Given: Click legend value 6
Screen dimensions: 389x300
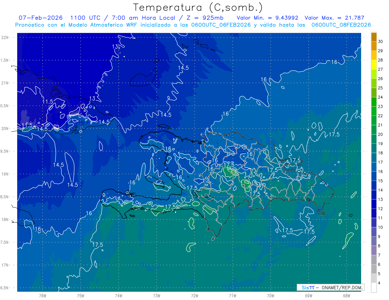Looking at the screenshot, I should [x=380, y=264].
